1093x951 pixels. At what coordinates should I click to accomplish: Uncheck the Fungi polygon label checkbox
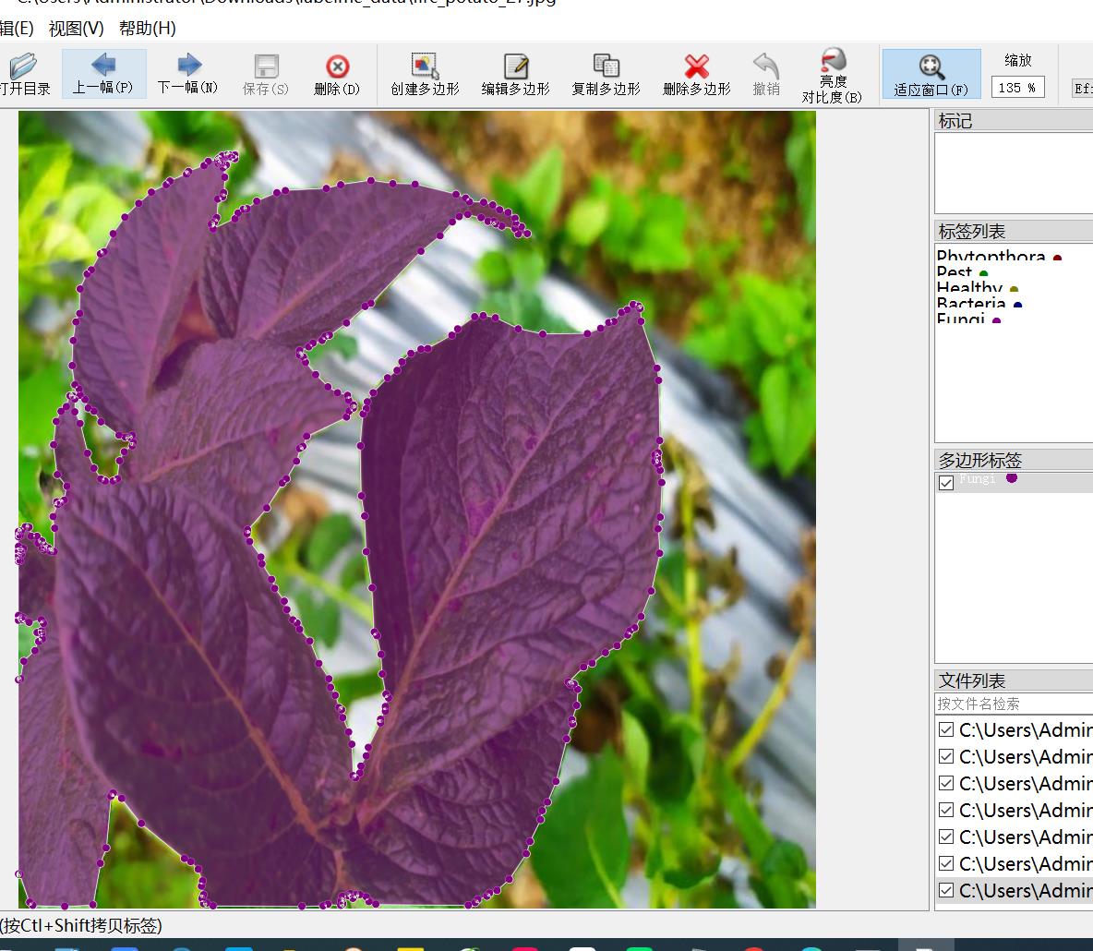[x=945, y=483]
